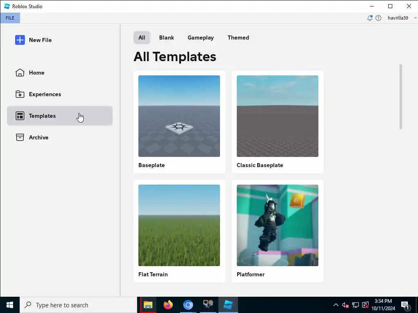Viewport: 418px width, 313px height.
Task: Show hidden system tray icons
Action: click(x=336, y=305)
